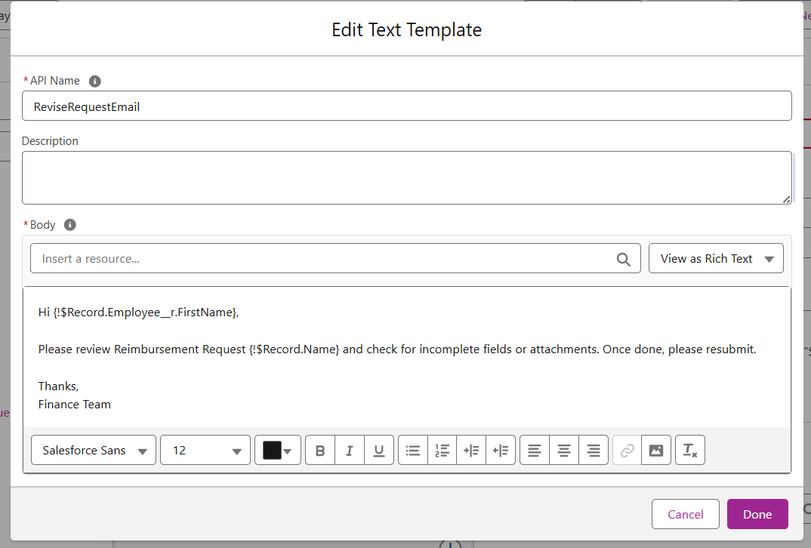
Task: Toggle Italic formatting in the toolbar
Action: point(350,451)
